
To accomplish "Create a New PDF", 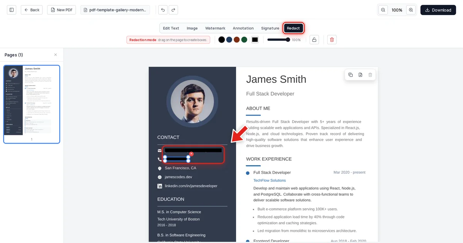I will (x=61, y=10).
